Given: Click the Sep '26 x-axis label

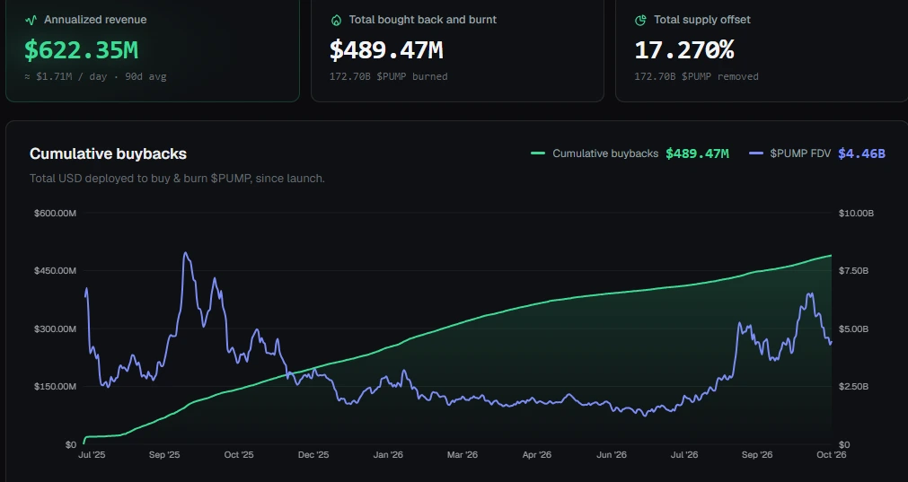Looking at the screenshot, I should [757, 455].
